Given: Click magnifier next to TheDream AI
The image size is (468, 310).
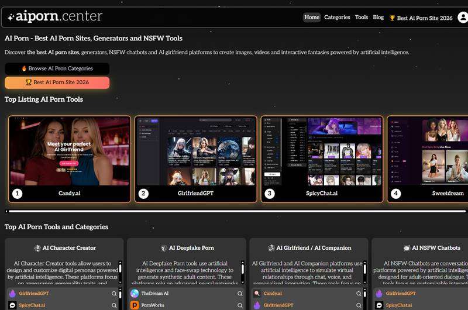Looking at the screenshot, I should (x=240, y=294).
